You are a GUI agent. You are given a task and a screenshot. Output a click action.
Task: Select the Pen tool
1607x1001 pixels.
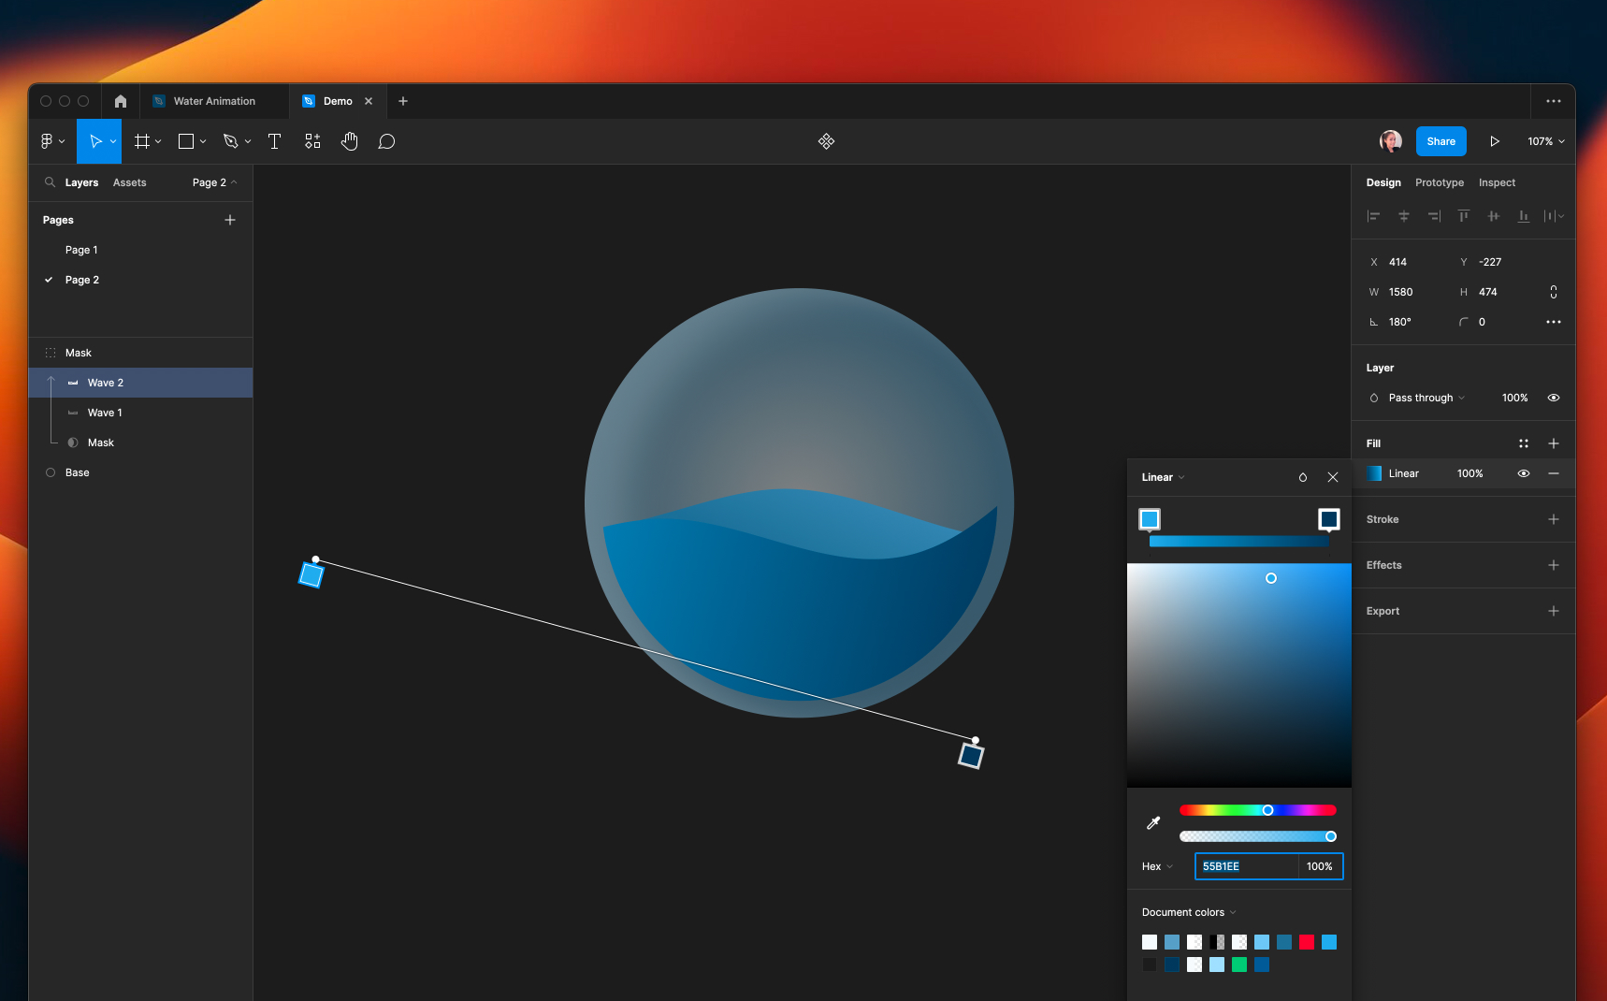[231, 141]
